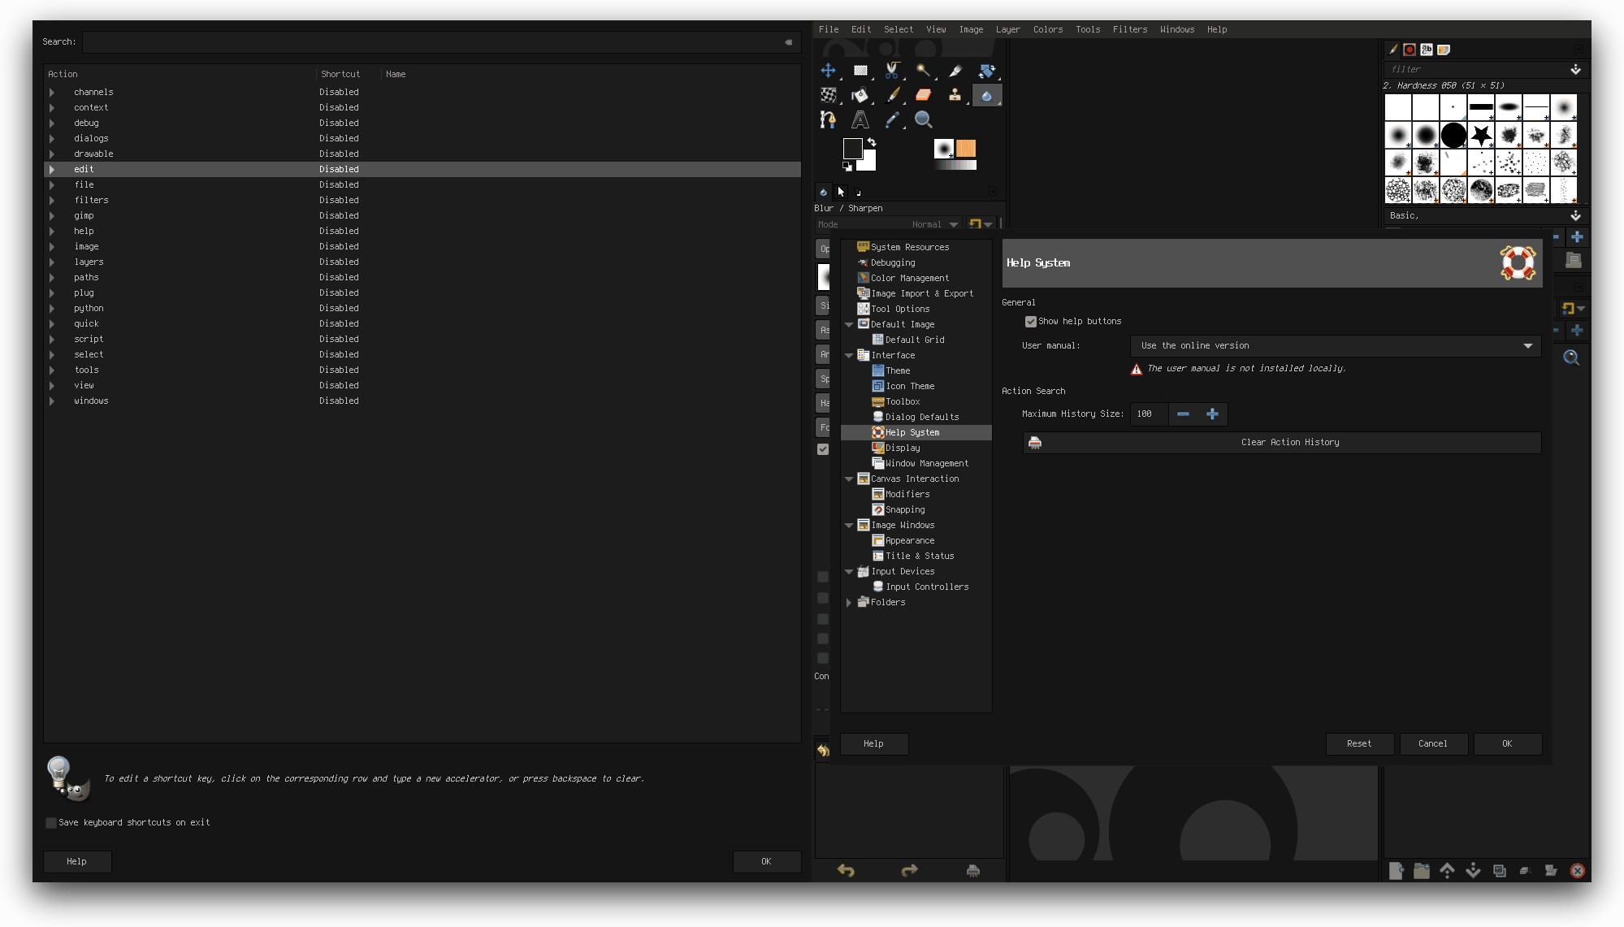The image size is (1624, 927).
Task: Select the Move tool in the toolbox
Action: (828, 71)
